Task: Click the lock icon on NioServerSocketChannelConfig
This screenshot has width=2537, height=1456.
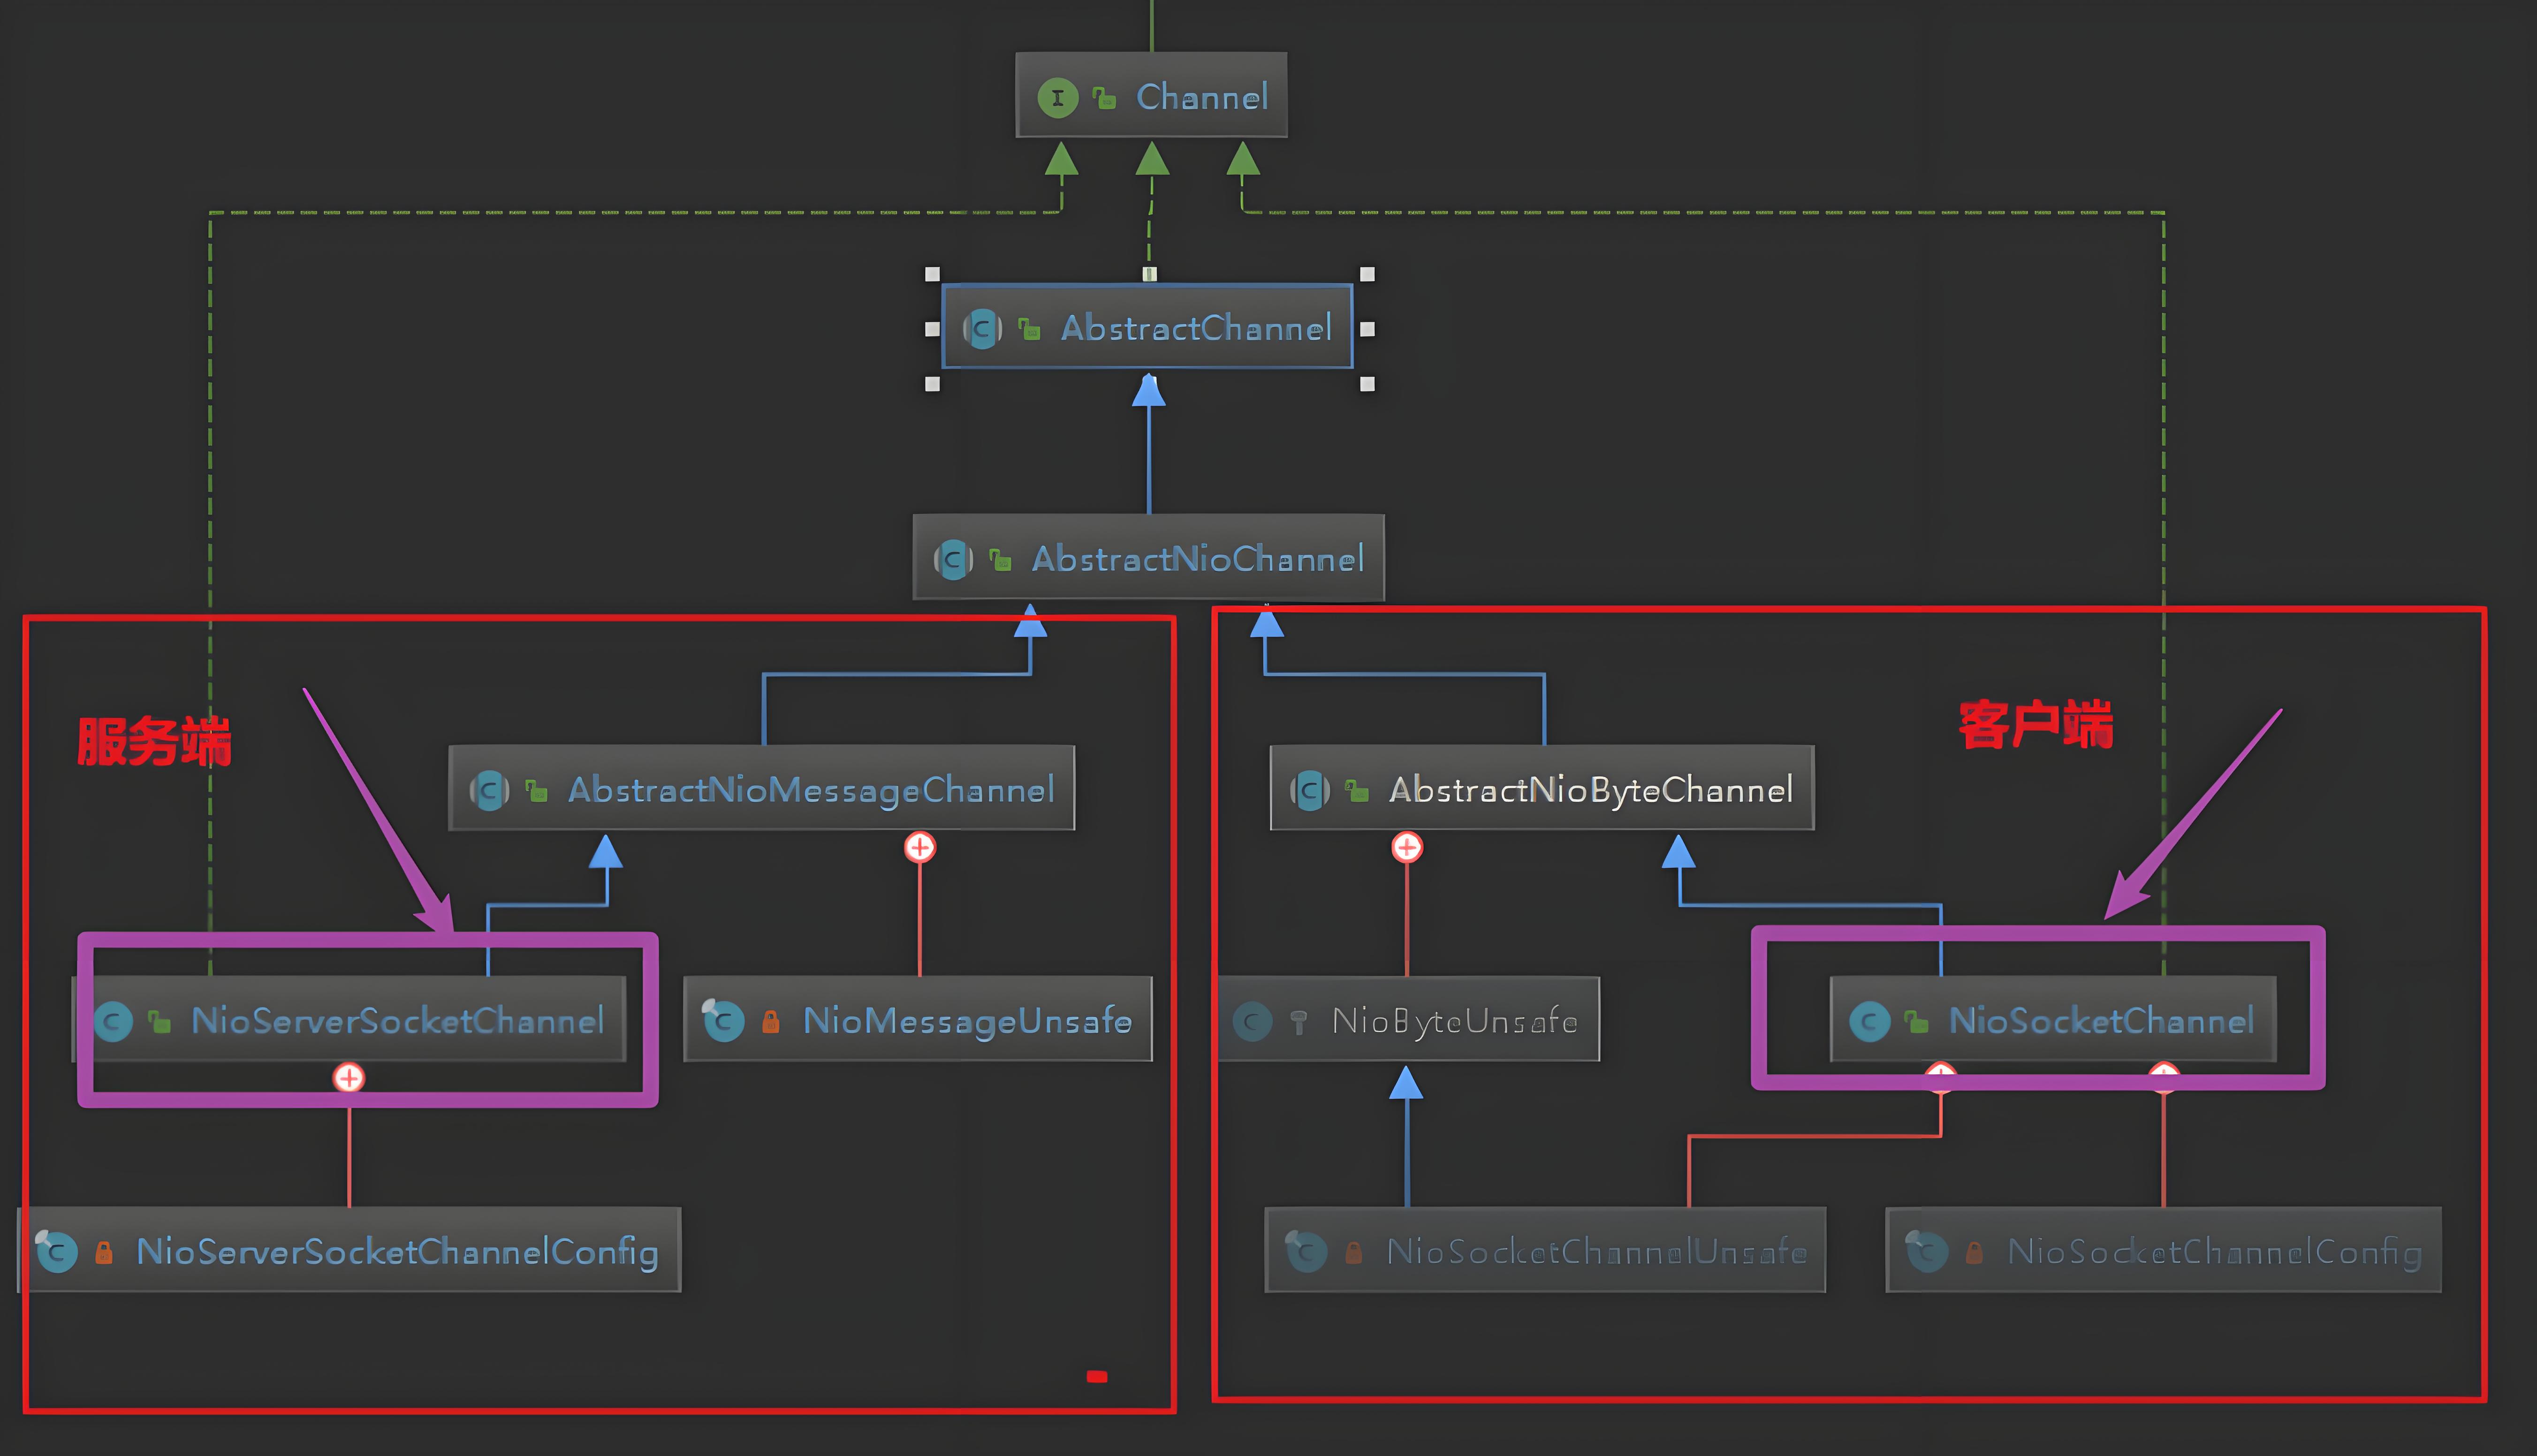Action: pyautogui.click(x=104, y=1252)
